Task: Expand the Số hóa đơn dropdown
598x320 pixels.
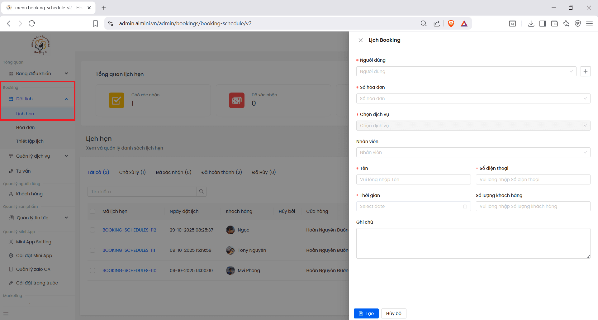Action: [x=473, y=98]
